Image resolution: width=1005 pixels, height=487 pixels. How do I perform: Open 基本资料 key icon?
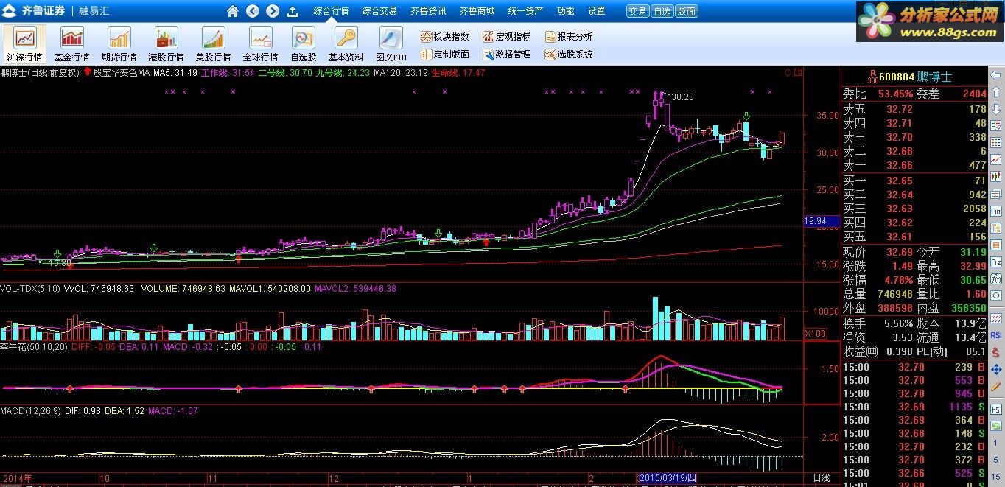click(x=346, y=43)
